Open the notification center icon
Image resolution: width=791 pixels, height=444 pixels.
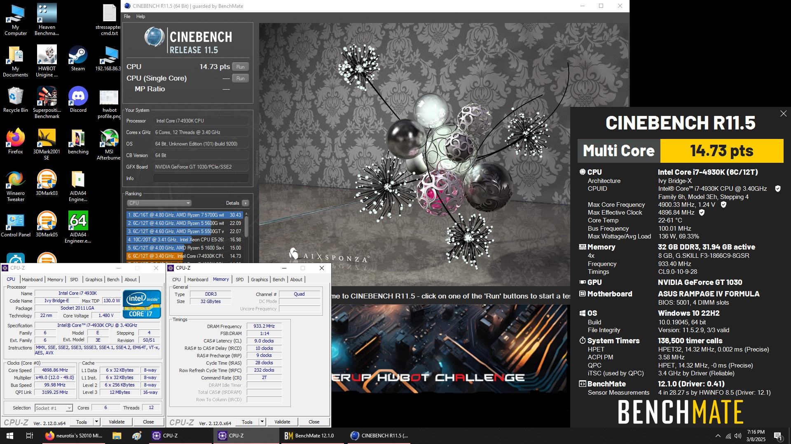(778, 436)
